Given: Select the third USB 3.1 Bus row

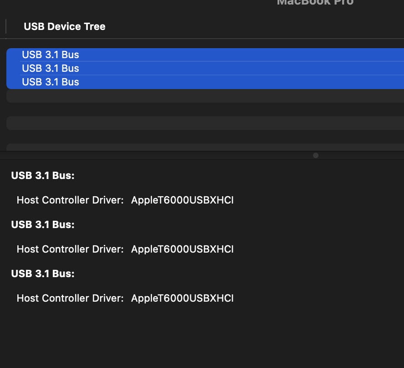Looking at the screenshot, I should tap(50, 82).
